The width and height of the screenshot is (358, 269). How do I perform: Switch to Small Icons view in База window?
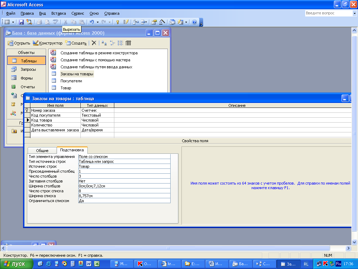tap(112, 43)
